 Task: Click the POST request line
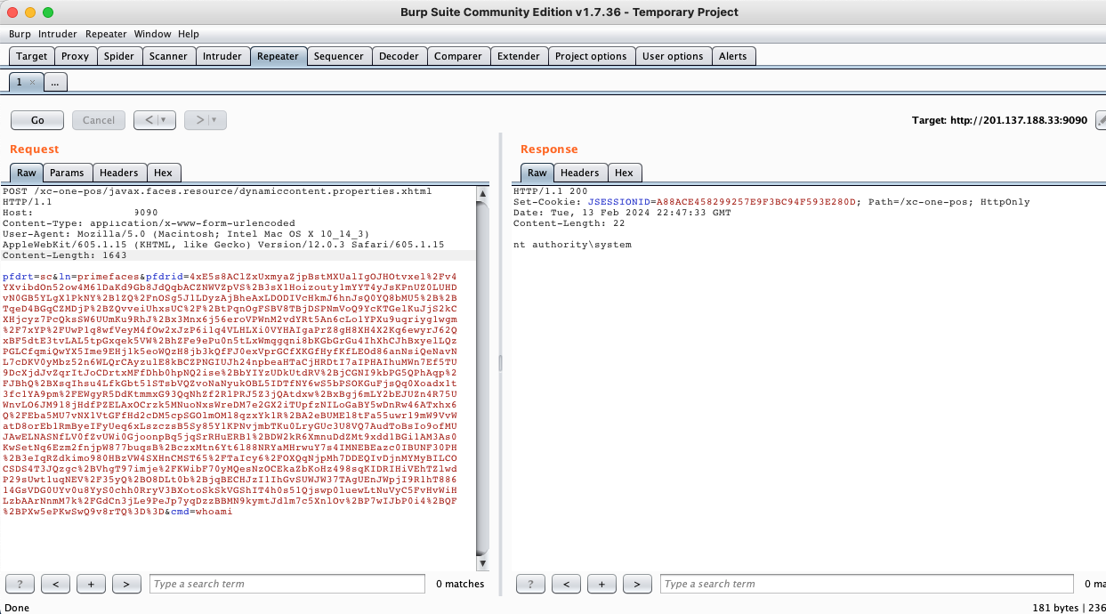coord(216,191)
